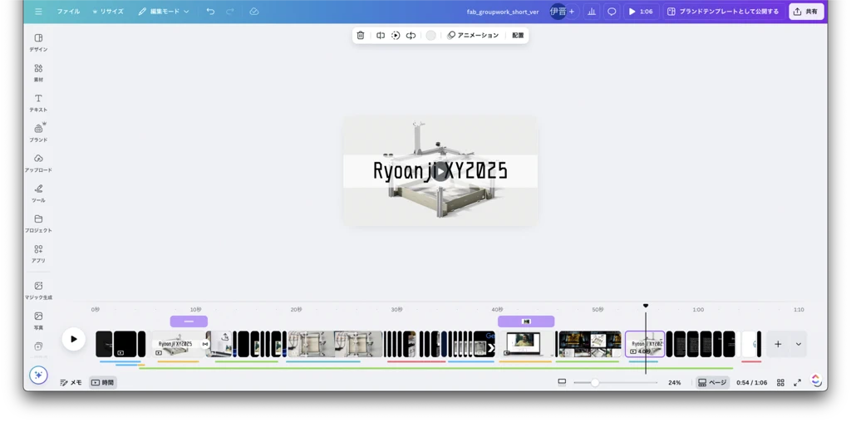This screenshot has width=851, height=422.
Task: Enter fullscreen with the expand arrows icon
Action: click(797, 382)
